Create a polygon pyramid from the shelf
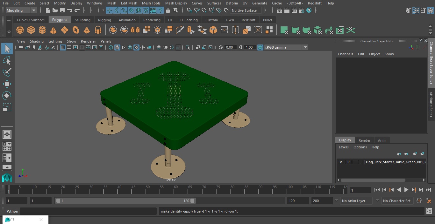435x224 pixels. pyautogui.click(x=87, y=30)
